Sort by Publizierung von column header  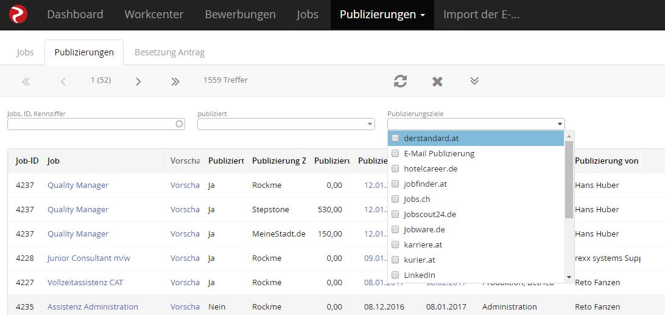(x=607, y=161)
